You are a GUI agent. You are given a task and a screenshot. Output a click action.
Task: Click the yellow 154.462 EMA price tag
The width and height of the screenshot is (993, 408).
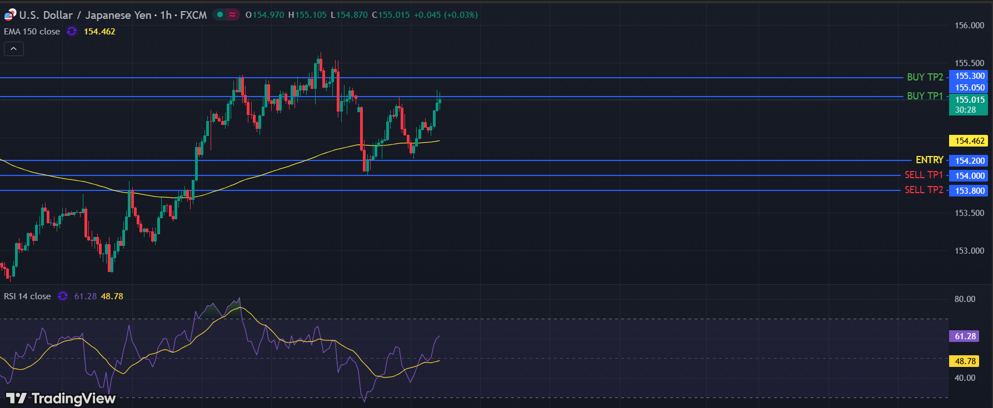coord(970,141)
